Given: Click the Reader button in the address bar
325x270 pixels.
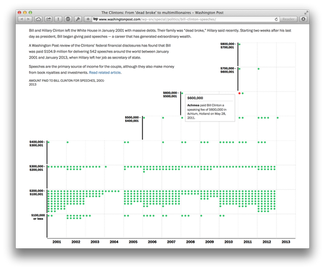Looking at the screenshot, I should [288, 20].
